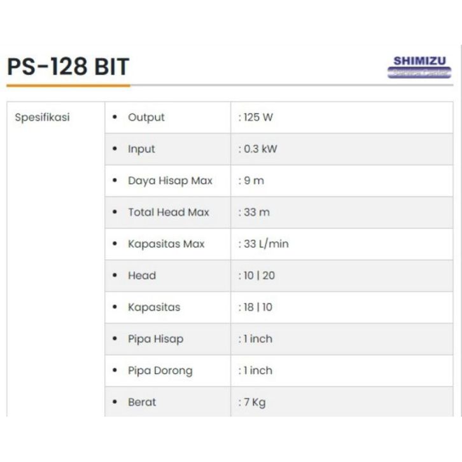Click the Total Head Max label
The width and height of the screenshot is (462, 462).
pyautogui.click(x=168, y=212)
